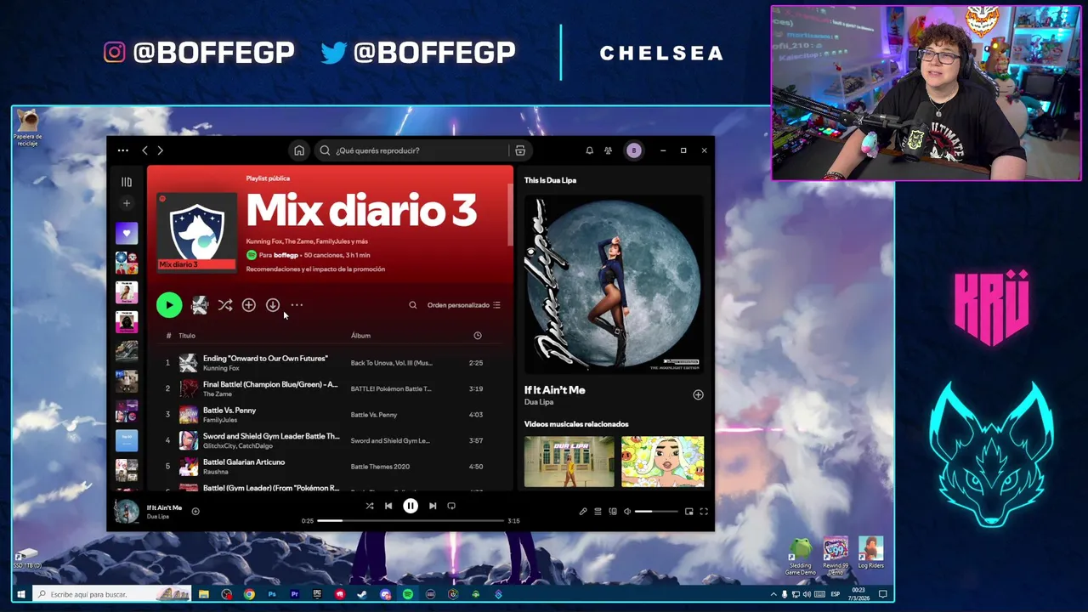Show hidden system tray icons
Image resolution: width=1088 pixels, height=612 pixels.
pyautogui.click(x=773, y=594)
